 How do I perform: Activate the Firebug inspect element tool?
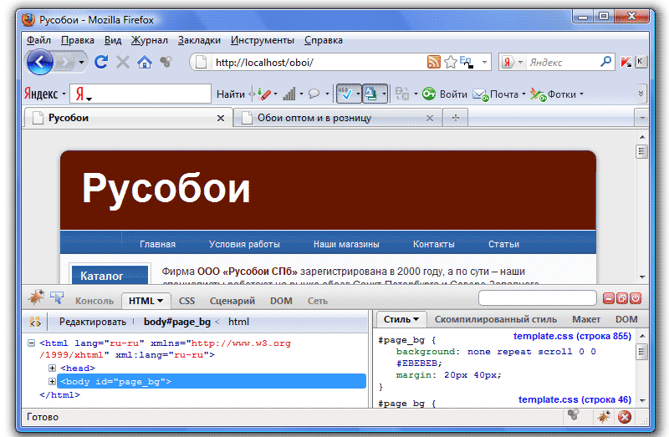point(58,297)
